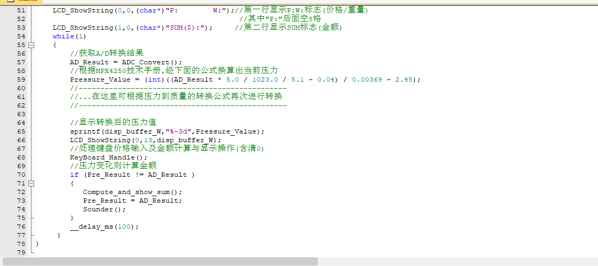Click line number 79 in the gutter
Image resolution: width=598 pixels, height=266 pixels.
point(21,252)
